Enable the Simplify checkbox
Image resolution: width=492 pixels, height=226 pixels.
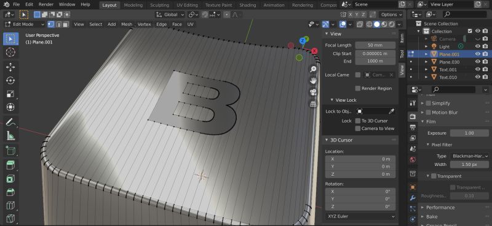[428, 103]
